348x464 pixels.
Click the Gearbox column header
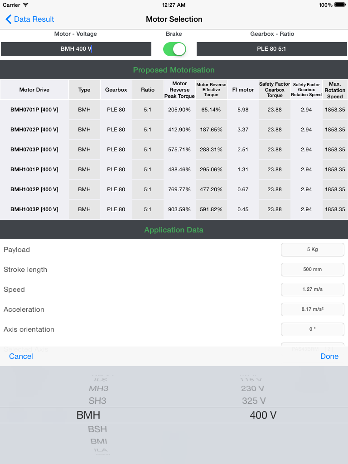[x=116, y=90]
